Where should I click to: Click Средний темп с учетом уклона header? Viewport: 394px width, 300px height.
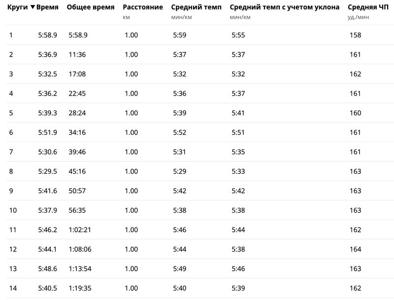point(285,7)
